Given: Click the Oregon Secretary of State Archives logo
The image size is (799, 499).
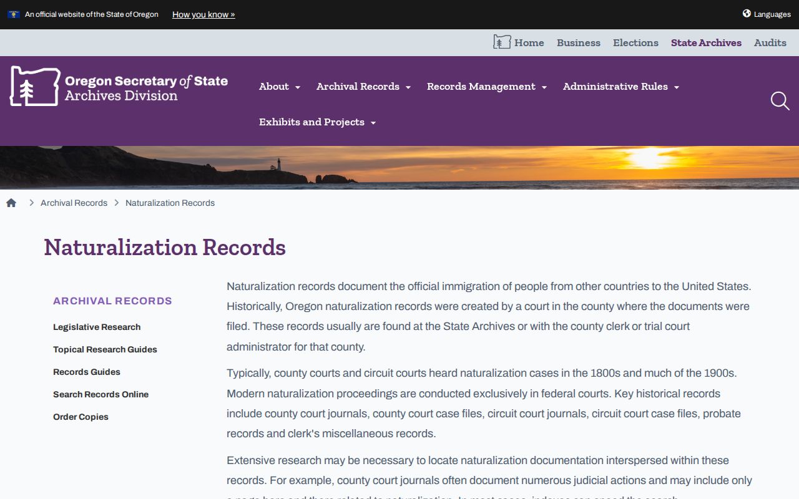Looking at the screenshot, I should (x=119, y=86).
